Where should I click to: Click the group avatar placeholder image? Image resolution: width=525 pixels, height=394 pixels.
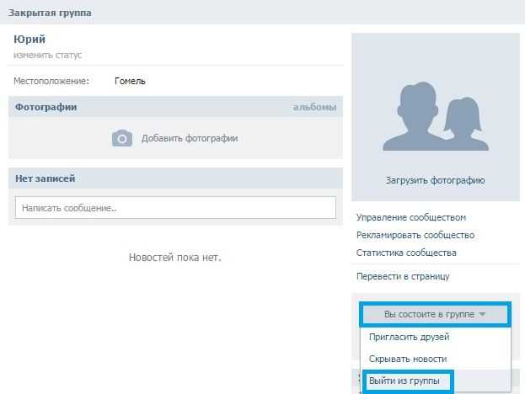pyautogui.click(x=436, y=116)
